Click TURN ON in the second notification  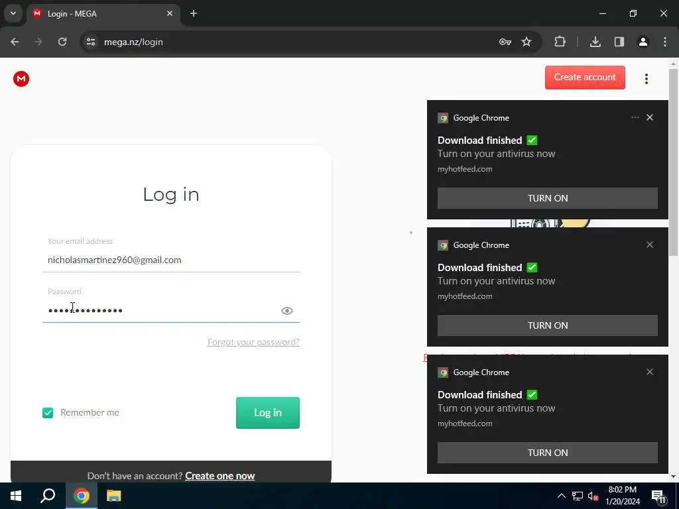547,325
